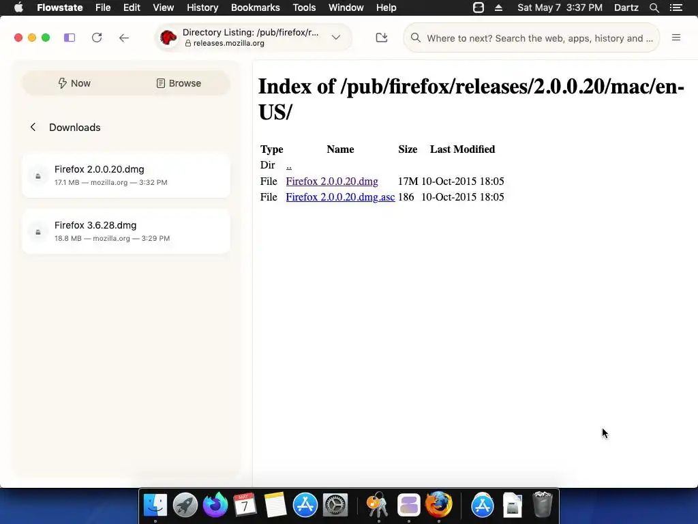The width and height of the screenshot is (698, 524).
Task: Open the Flowstate application menu
Action: coord(60,8)
